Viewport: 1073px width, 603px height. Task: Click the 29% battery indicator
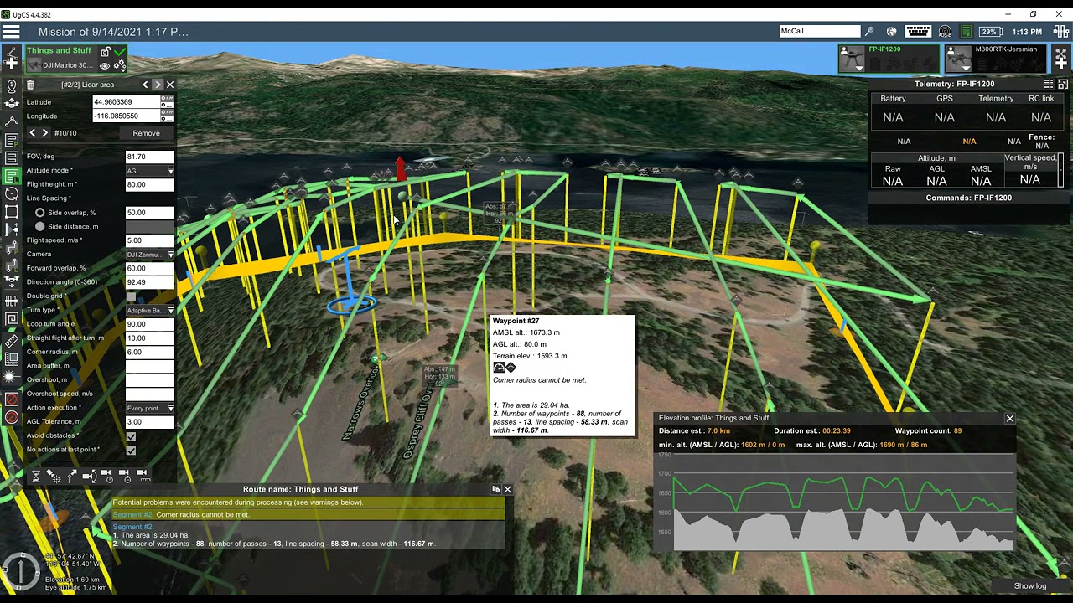990,32
